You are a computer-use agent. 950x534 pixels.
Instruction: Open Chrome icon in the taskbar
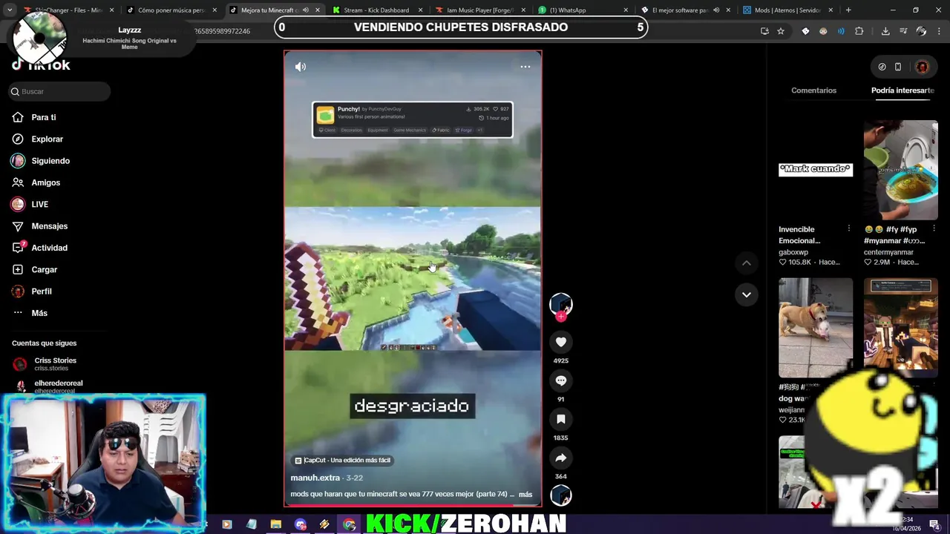click(349, 524)
